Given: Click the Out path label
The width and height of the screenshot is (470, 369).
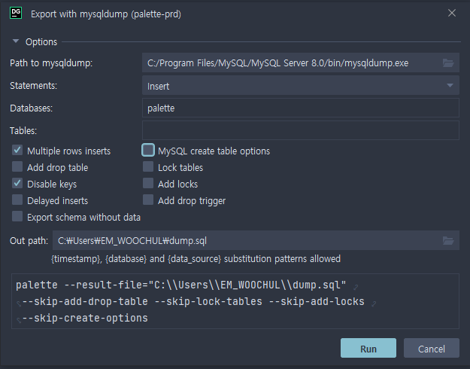Looking at the screenshot, I should tap(29, 240).
